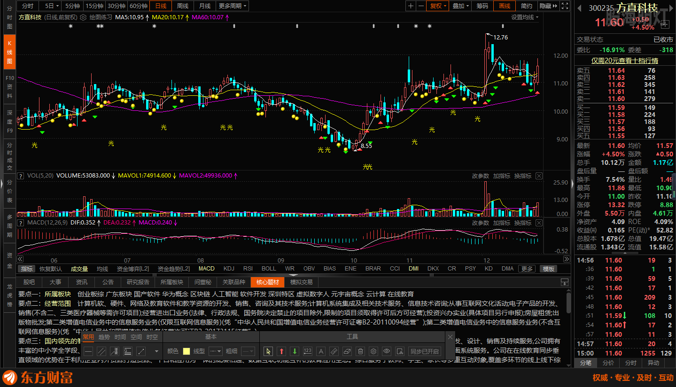Zoom in the chart with plus button

tap(411, 6)
